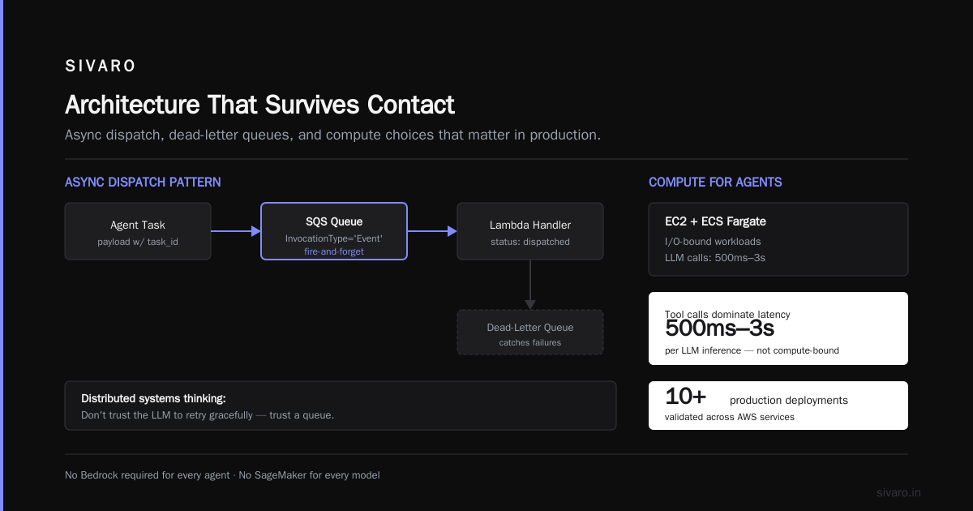This screenshot has width=973, height=511.
Task: Open the EC2 + ECS Fargate card
Action: click(778, 239)
